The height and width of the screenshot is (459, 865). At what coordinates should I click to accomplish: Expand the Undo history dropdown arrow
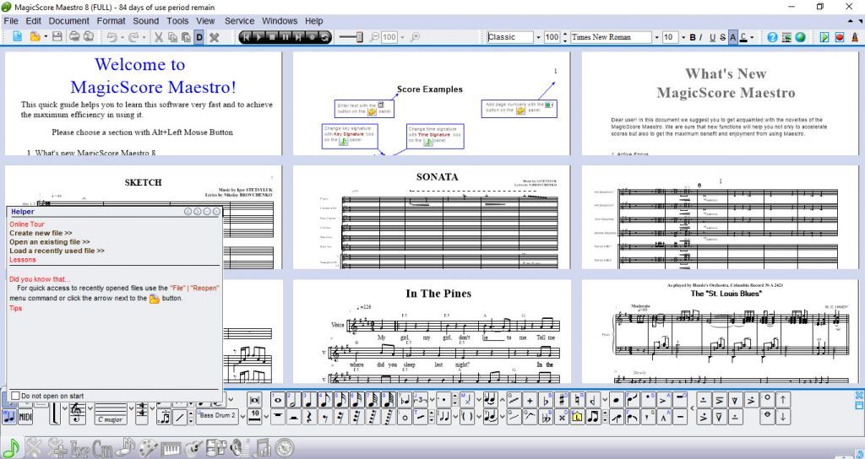click(x=122, y=37)
